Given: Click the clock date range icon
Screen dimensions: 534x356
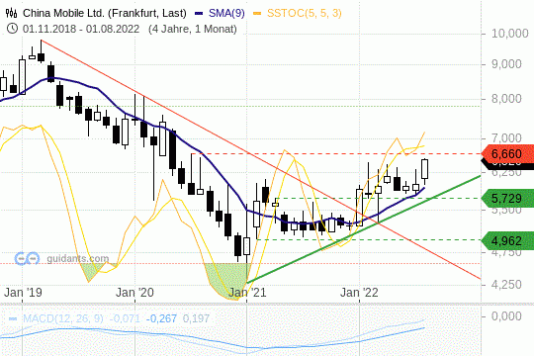Looking at the screenshot, I should point(12,29).
